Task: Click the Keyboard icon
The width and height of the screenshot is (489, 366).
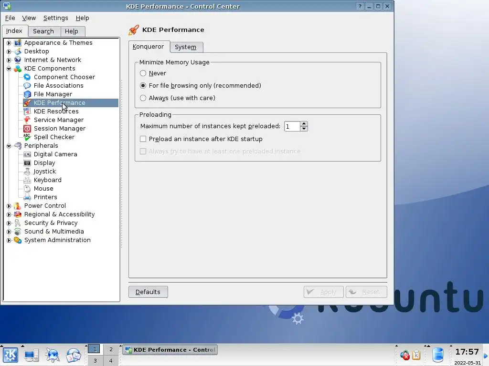Action: (x=27, y=180)
